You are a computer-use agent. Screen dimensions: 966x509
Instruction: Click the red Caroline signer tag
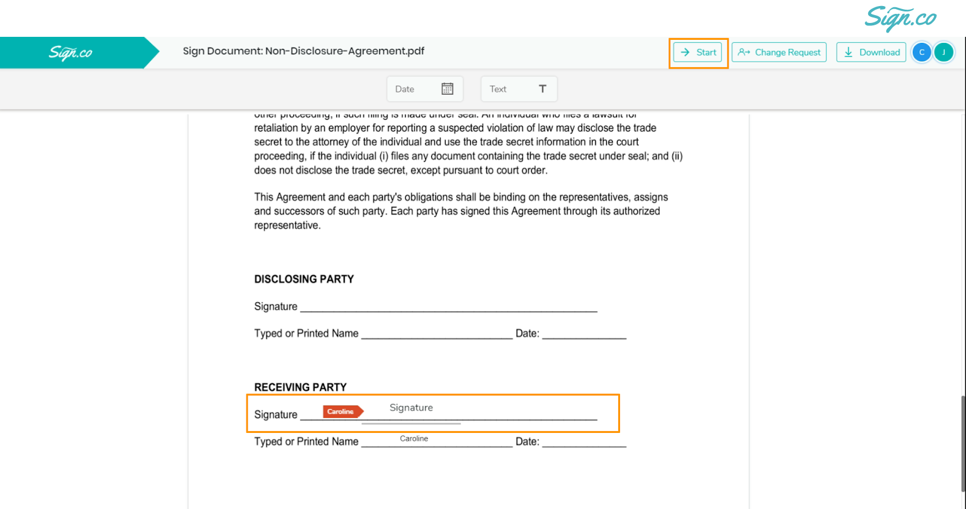343,412
